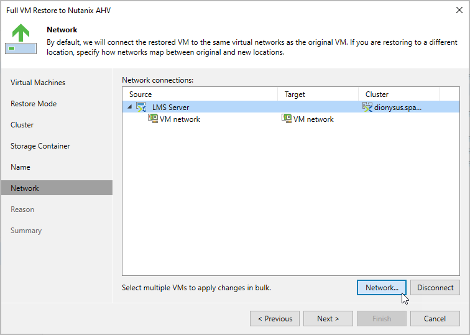
Task: Sort by the Target column header
Action: (x=317, y=94)
